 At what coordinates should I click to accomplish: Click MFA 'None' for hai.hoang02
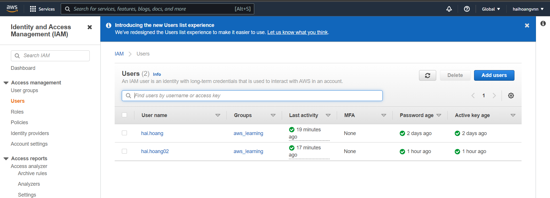click(350, 151)
